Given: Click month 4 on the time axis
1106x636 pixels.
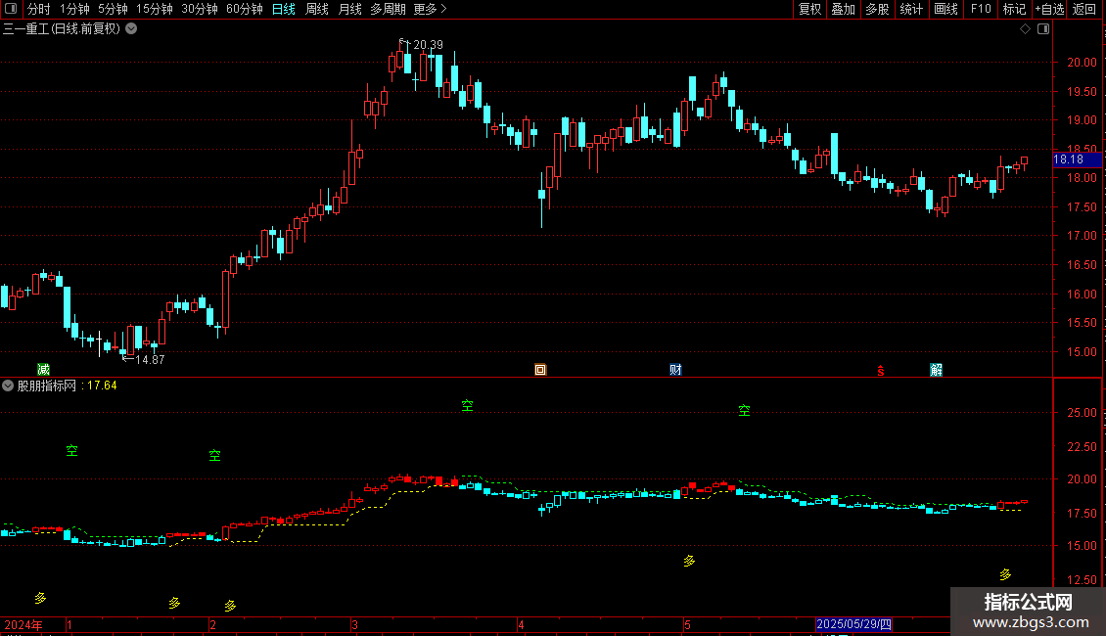Looking at the screenshot, I should [521, 624].
